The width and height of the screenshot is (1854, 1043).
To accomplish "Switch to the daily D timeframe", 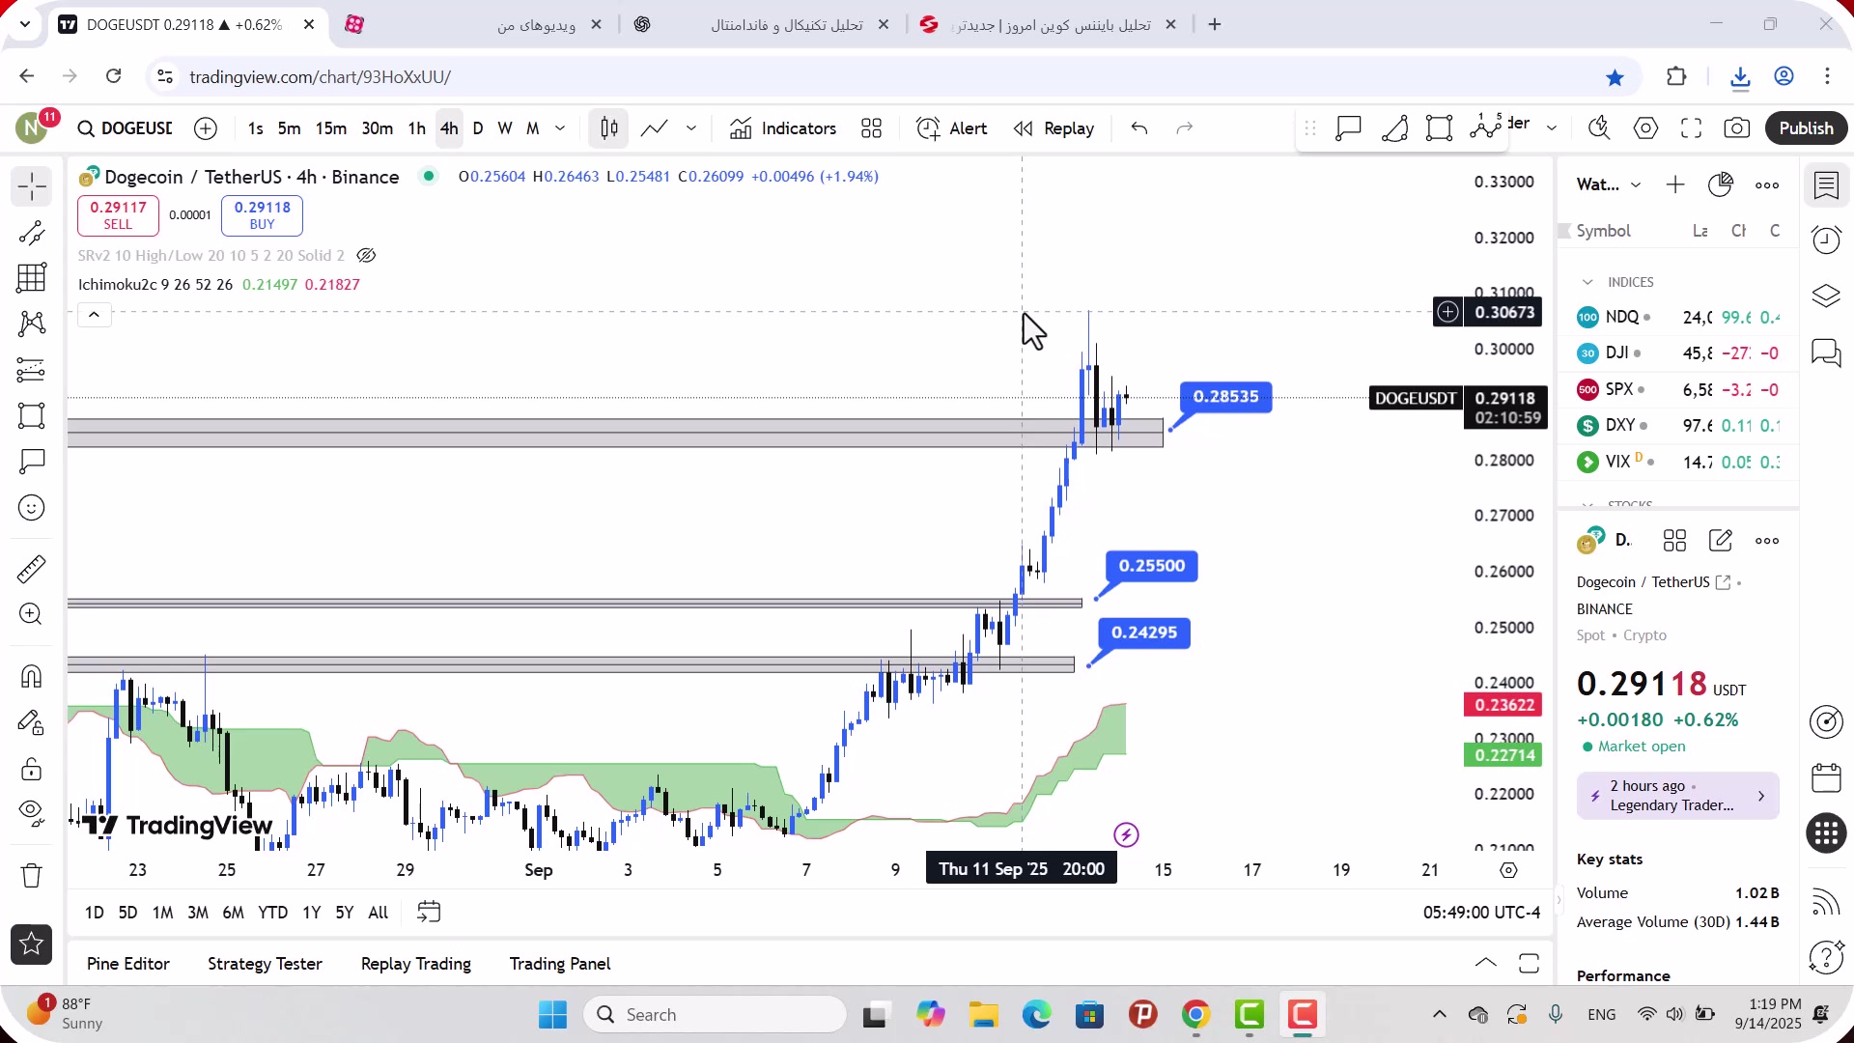I will click(478, 128).
